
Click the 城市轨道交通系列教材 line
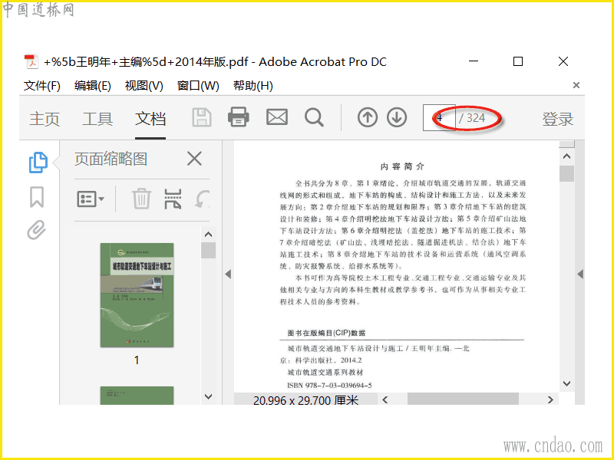click(325, 372)
